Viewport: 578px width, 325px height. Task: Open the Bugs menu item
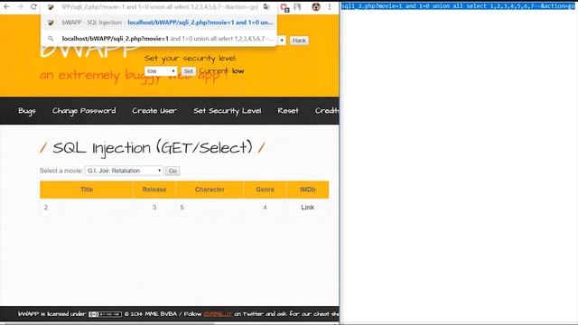[27, 111]
